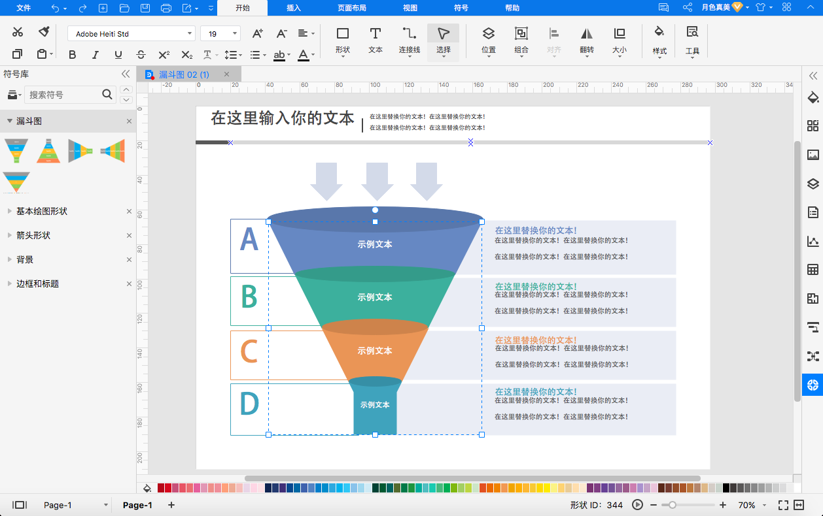Viewport: 823px width, 516px height.
Task: Switch to the 帮助 tab
Action: coord(512,8)
